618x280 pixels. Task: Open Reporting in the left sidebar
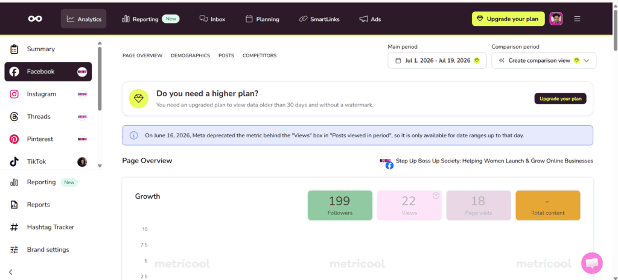(48, 182)
